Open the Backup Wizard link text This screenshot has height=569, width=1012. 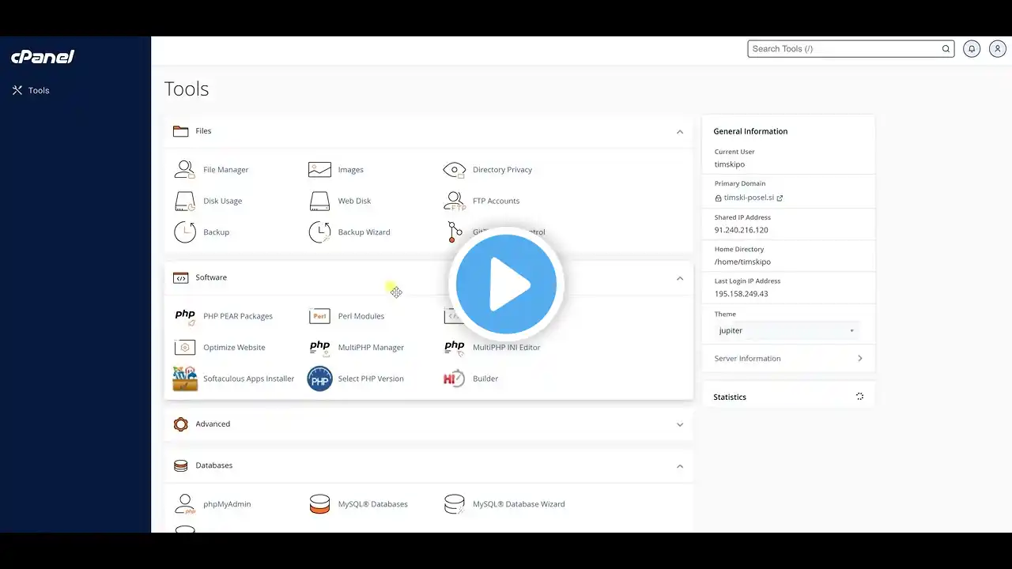point(364,232)
